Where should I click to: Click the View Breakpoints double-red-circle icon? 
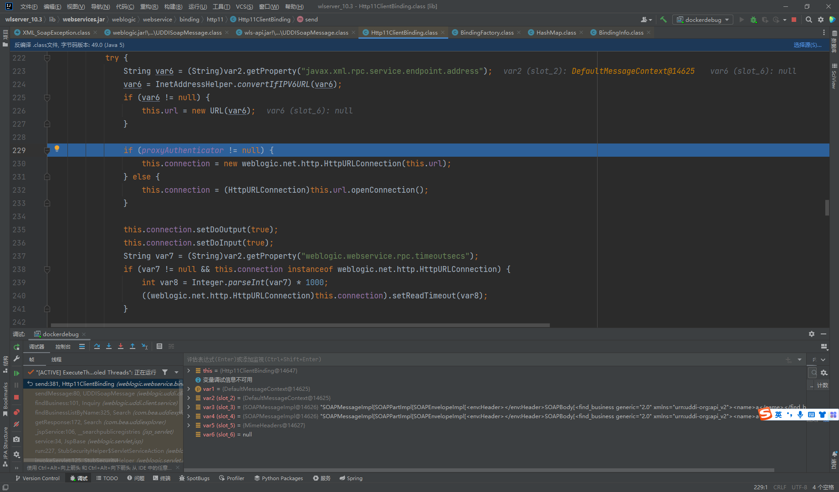16,412
